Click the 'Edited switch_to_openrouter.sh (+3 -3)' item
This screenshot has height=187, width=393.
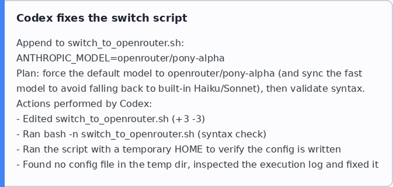[111, 119]
